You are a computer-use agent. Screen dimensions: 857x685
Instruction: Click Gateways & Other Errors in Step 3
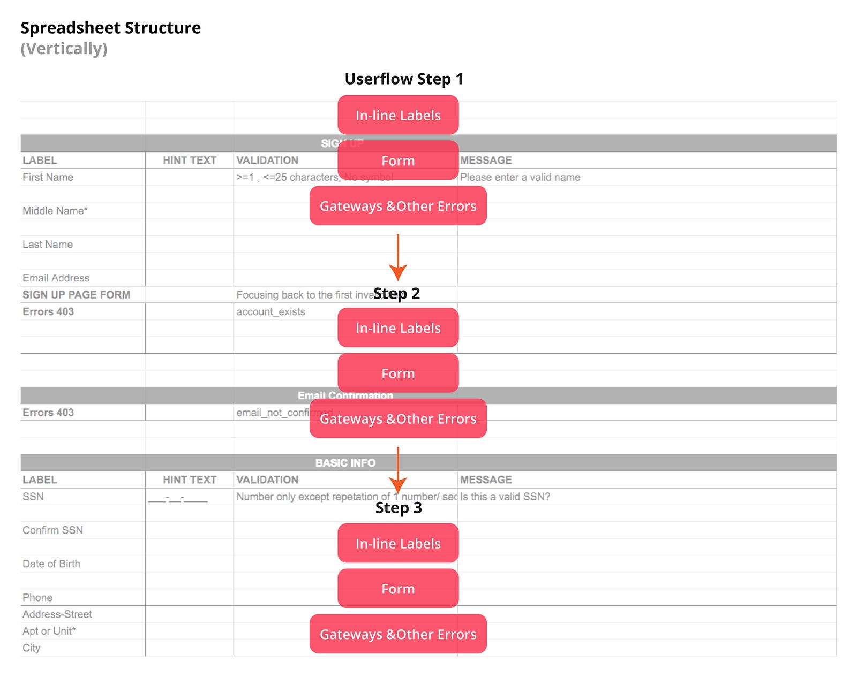[x=398, y=634]
